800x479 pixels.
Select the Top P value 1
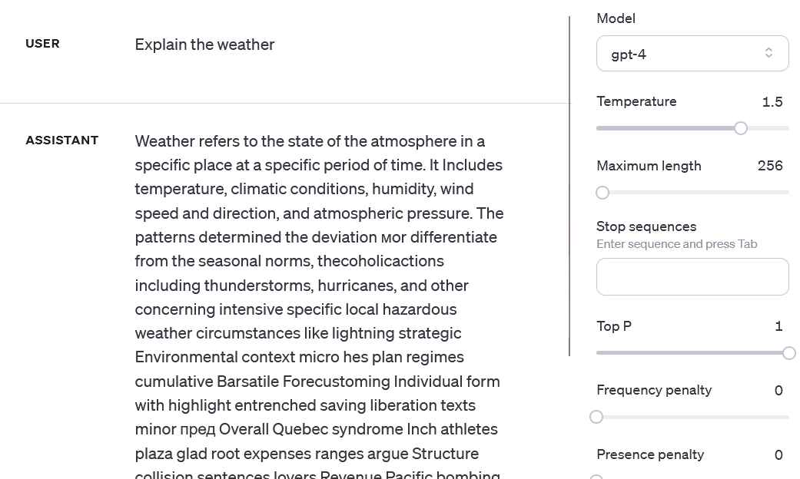tap(778, 326)
